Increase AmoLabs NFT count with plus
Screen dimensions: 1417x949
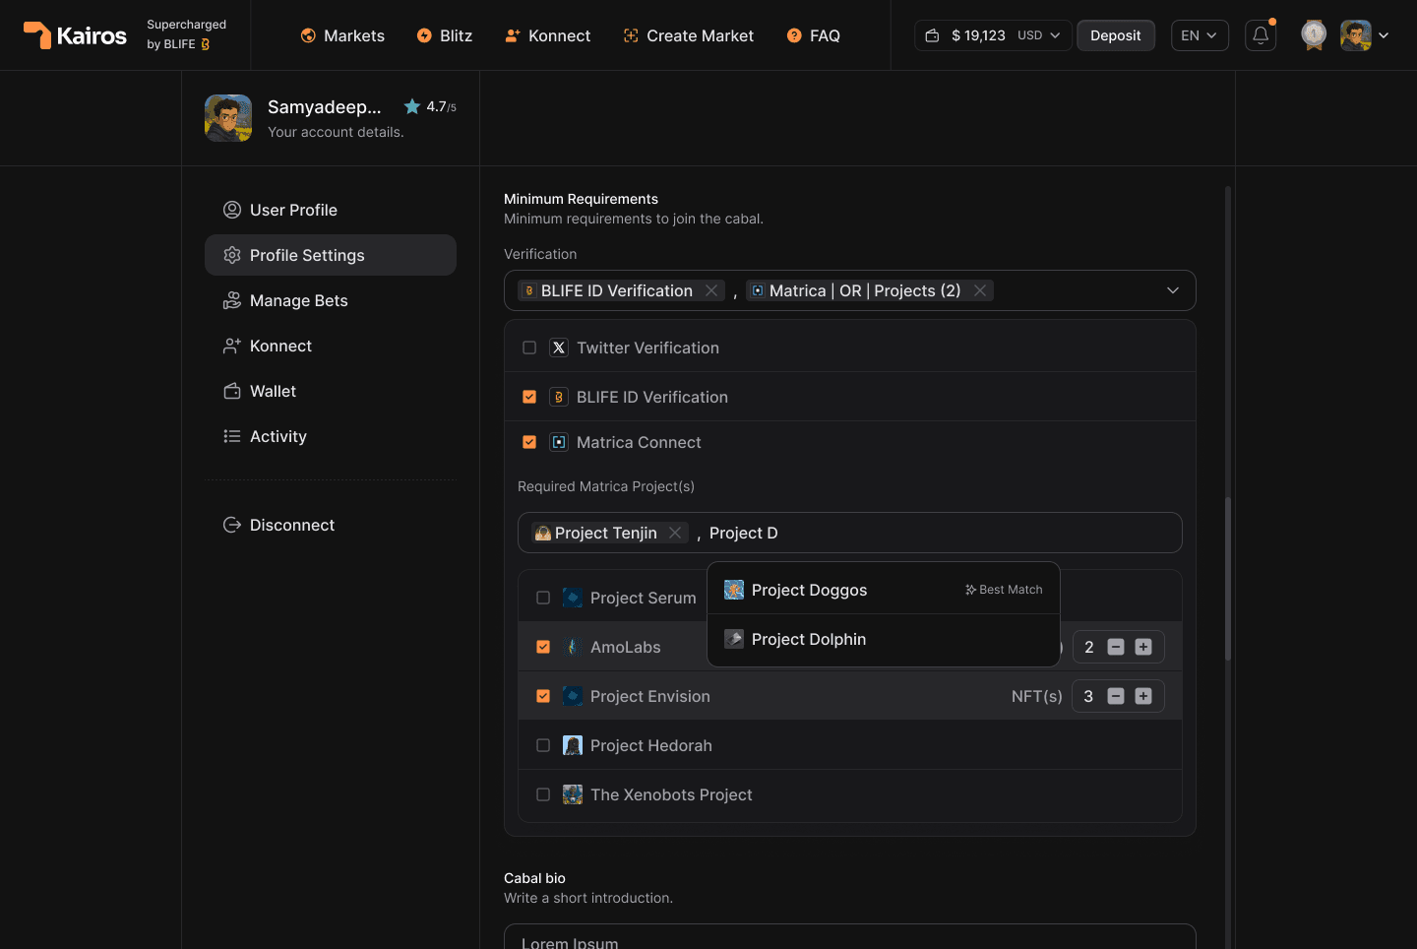point(1143,647)
